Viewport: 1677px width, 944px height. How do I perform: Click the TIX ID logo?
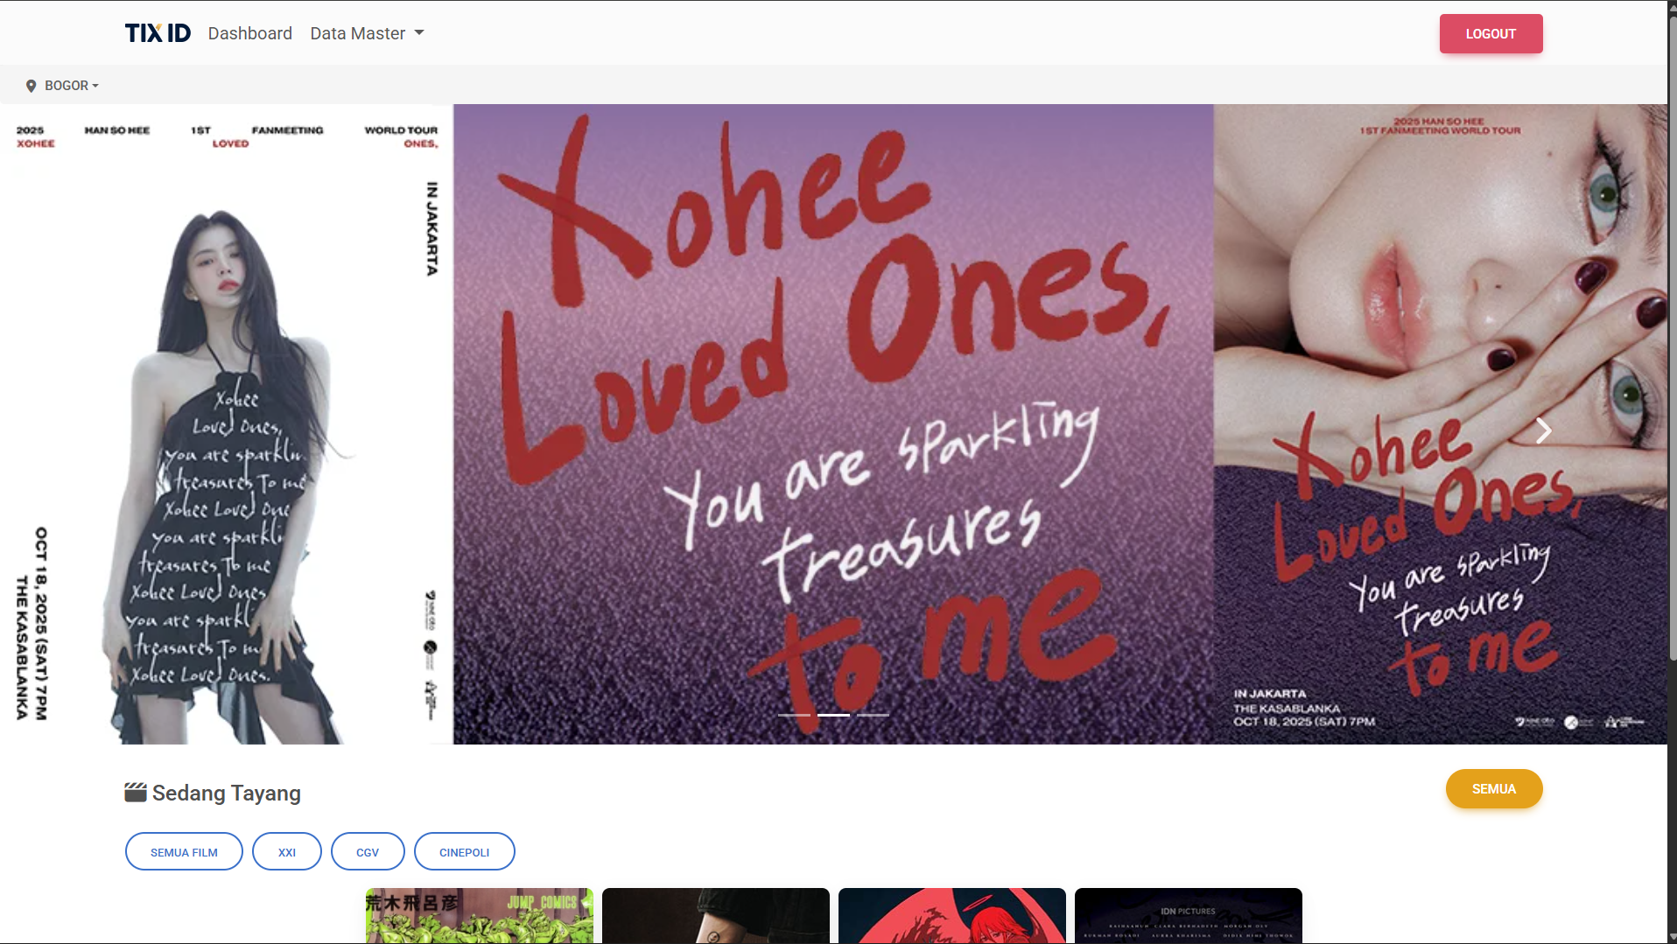point(158,33)
